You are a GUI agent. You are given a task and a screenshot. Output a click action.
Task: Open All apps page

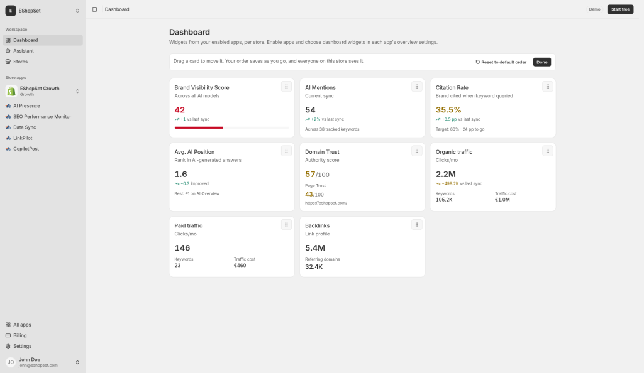coord(43,325)
